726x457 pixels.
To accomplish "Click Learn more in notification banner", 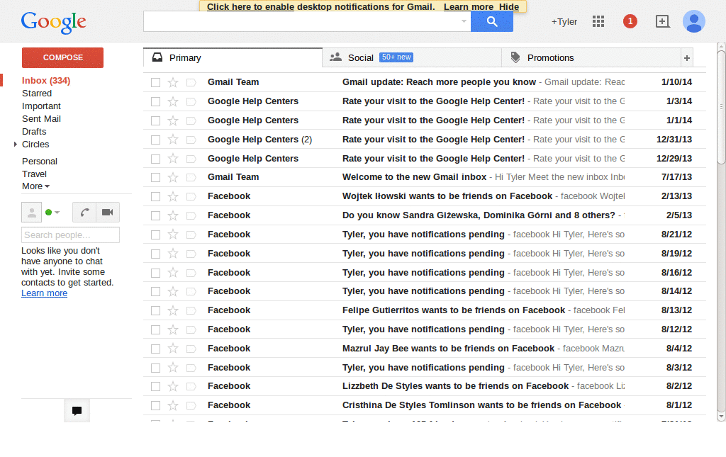I will [469, 7].
